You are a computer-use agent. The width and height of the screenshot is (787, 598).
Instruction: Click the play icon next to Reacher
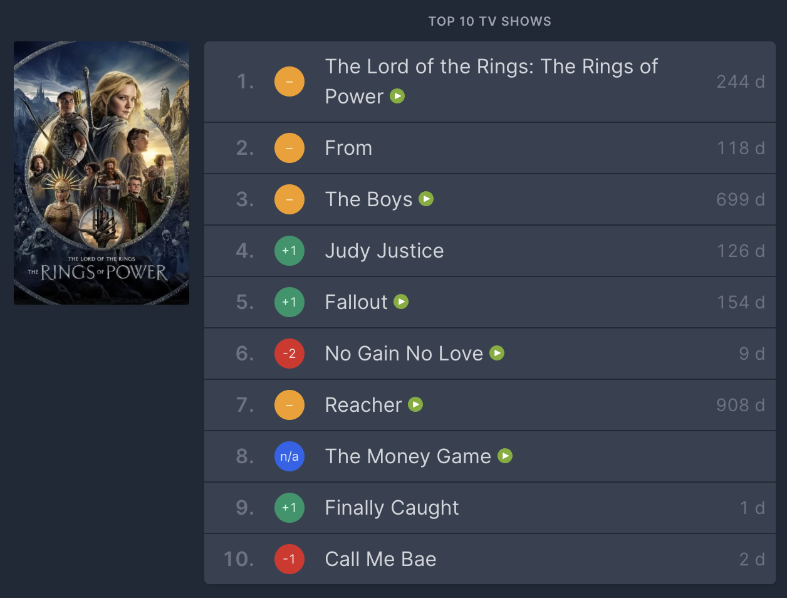coord(415,405)
